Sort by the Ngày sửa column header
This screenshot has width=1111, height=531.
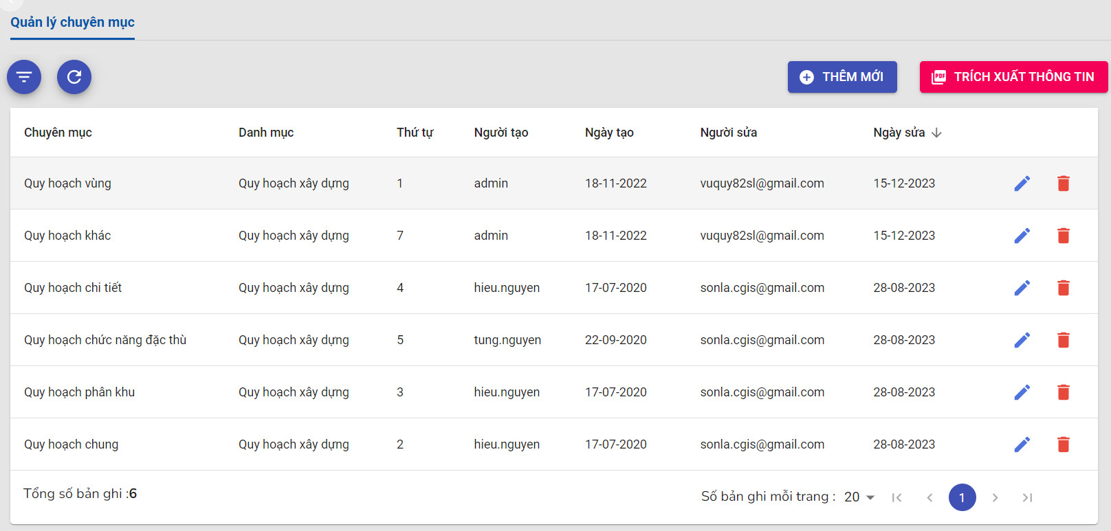point(899,133)
